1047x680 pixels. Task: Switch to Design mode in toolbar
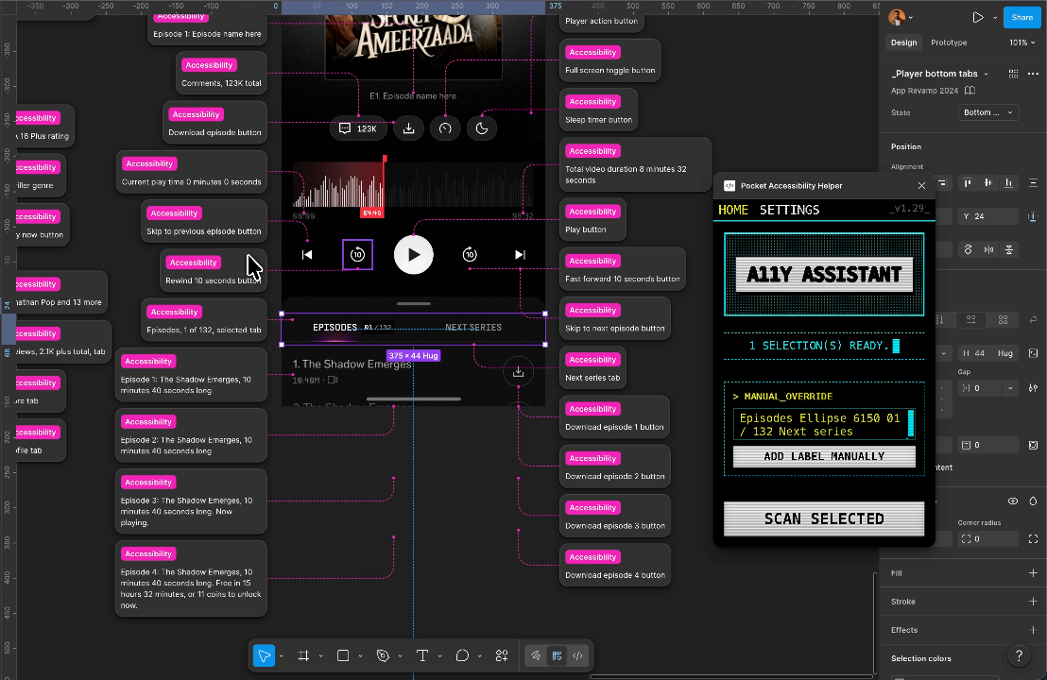557,656
